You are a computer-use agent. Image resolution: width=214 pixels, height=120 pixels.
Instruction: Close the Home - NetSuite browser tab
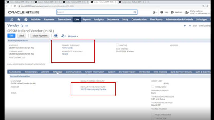point(32,2)
